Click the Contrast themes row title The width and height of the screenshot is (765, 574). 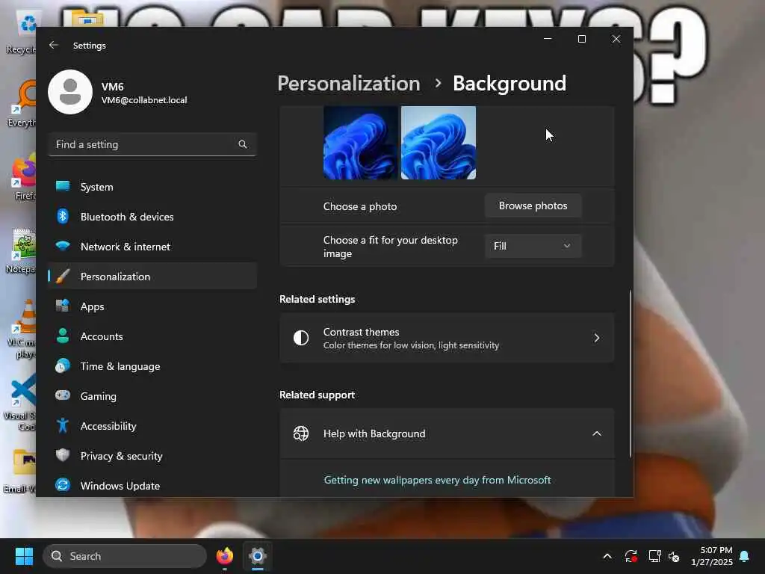tap(361, 331)
